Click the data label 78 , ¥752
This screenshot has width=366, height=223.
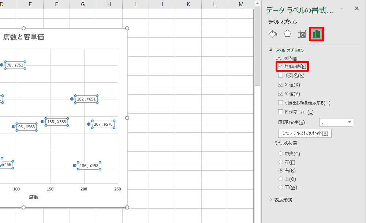(15, 65)
